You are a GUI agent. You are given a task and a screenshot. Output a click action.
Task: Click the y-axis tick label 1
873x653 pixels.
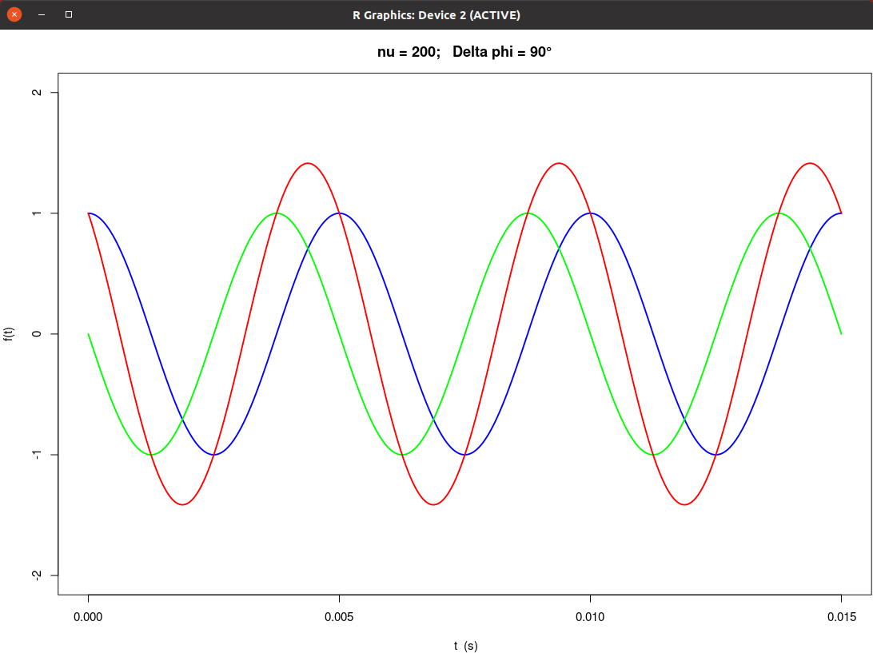point(37,213)
